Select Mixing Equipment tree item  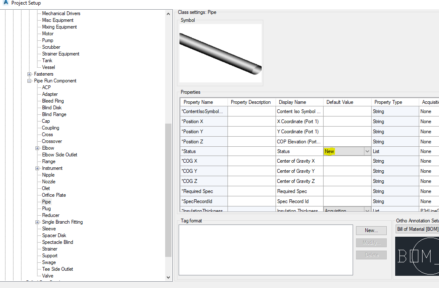coord(59,27)
